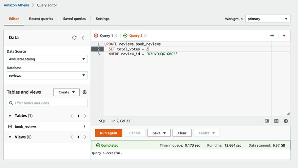Click the 'Run time: 12.664 sec' text
This screenshot has height=168, width=298.
(x=224, y=145)
